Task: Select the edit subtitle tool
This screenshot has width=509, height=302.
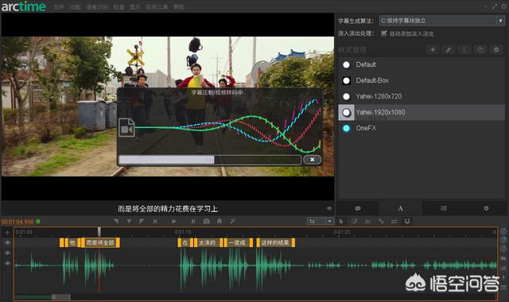Action: tap(355, 221)
